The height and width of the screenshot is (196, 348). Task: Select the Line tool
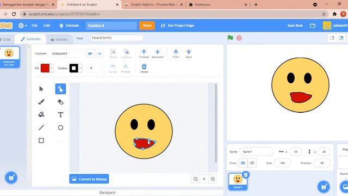click(41, 127)
